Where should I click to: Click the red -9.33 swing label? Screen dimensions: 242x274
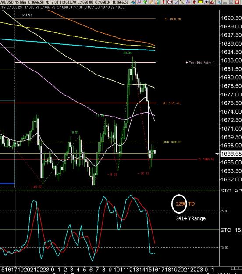(112, 174)
